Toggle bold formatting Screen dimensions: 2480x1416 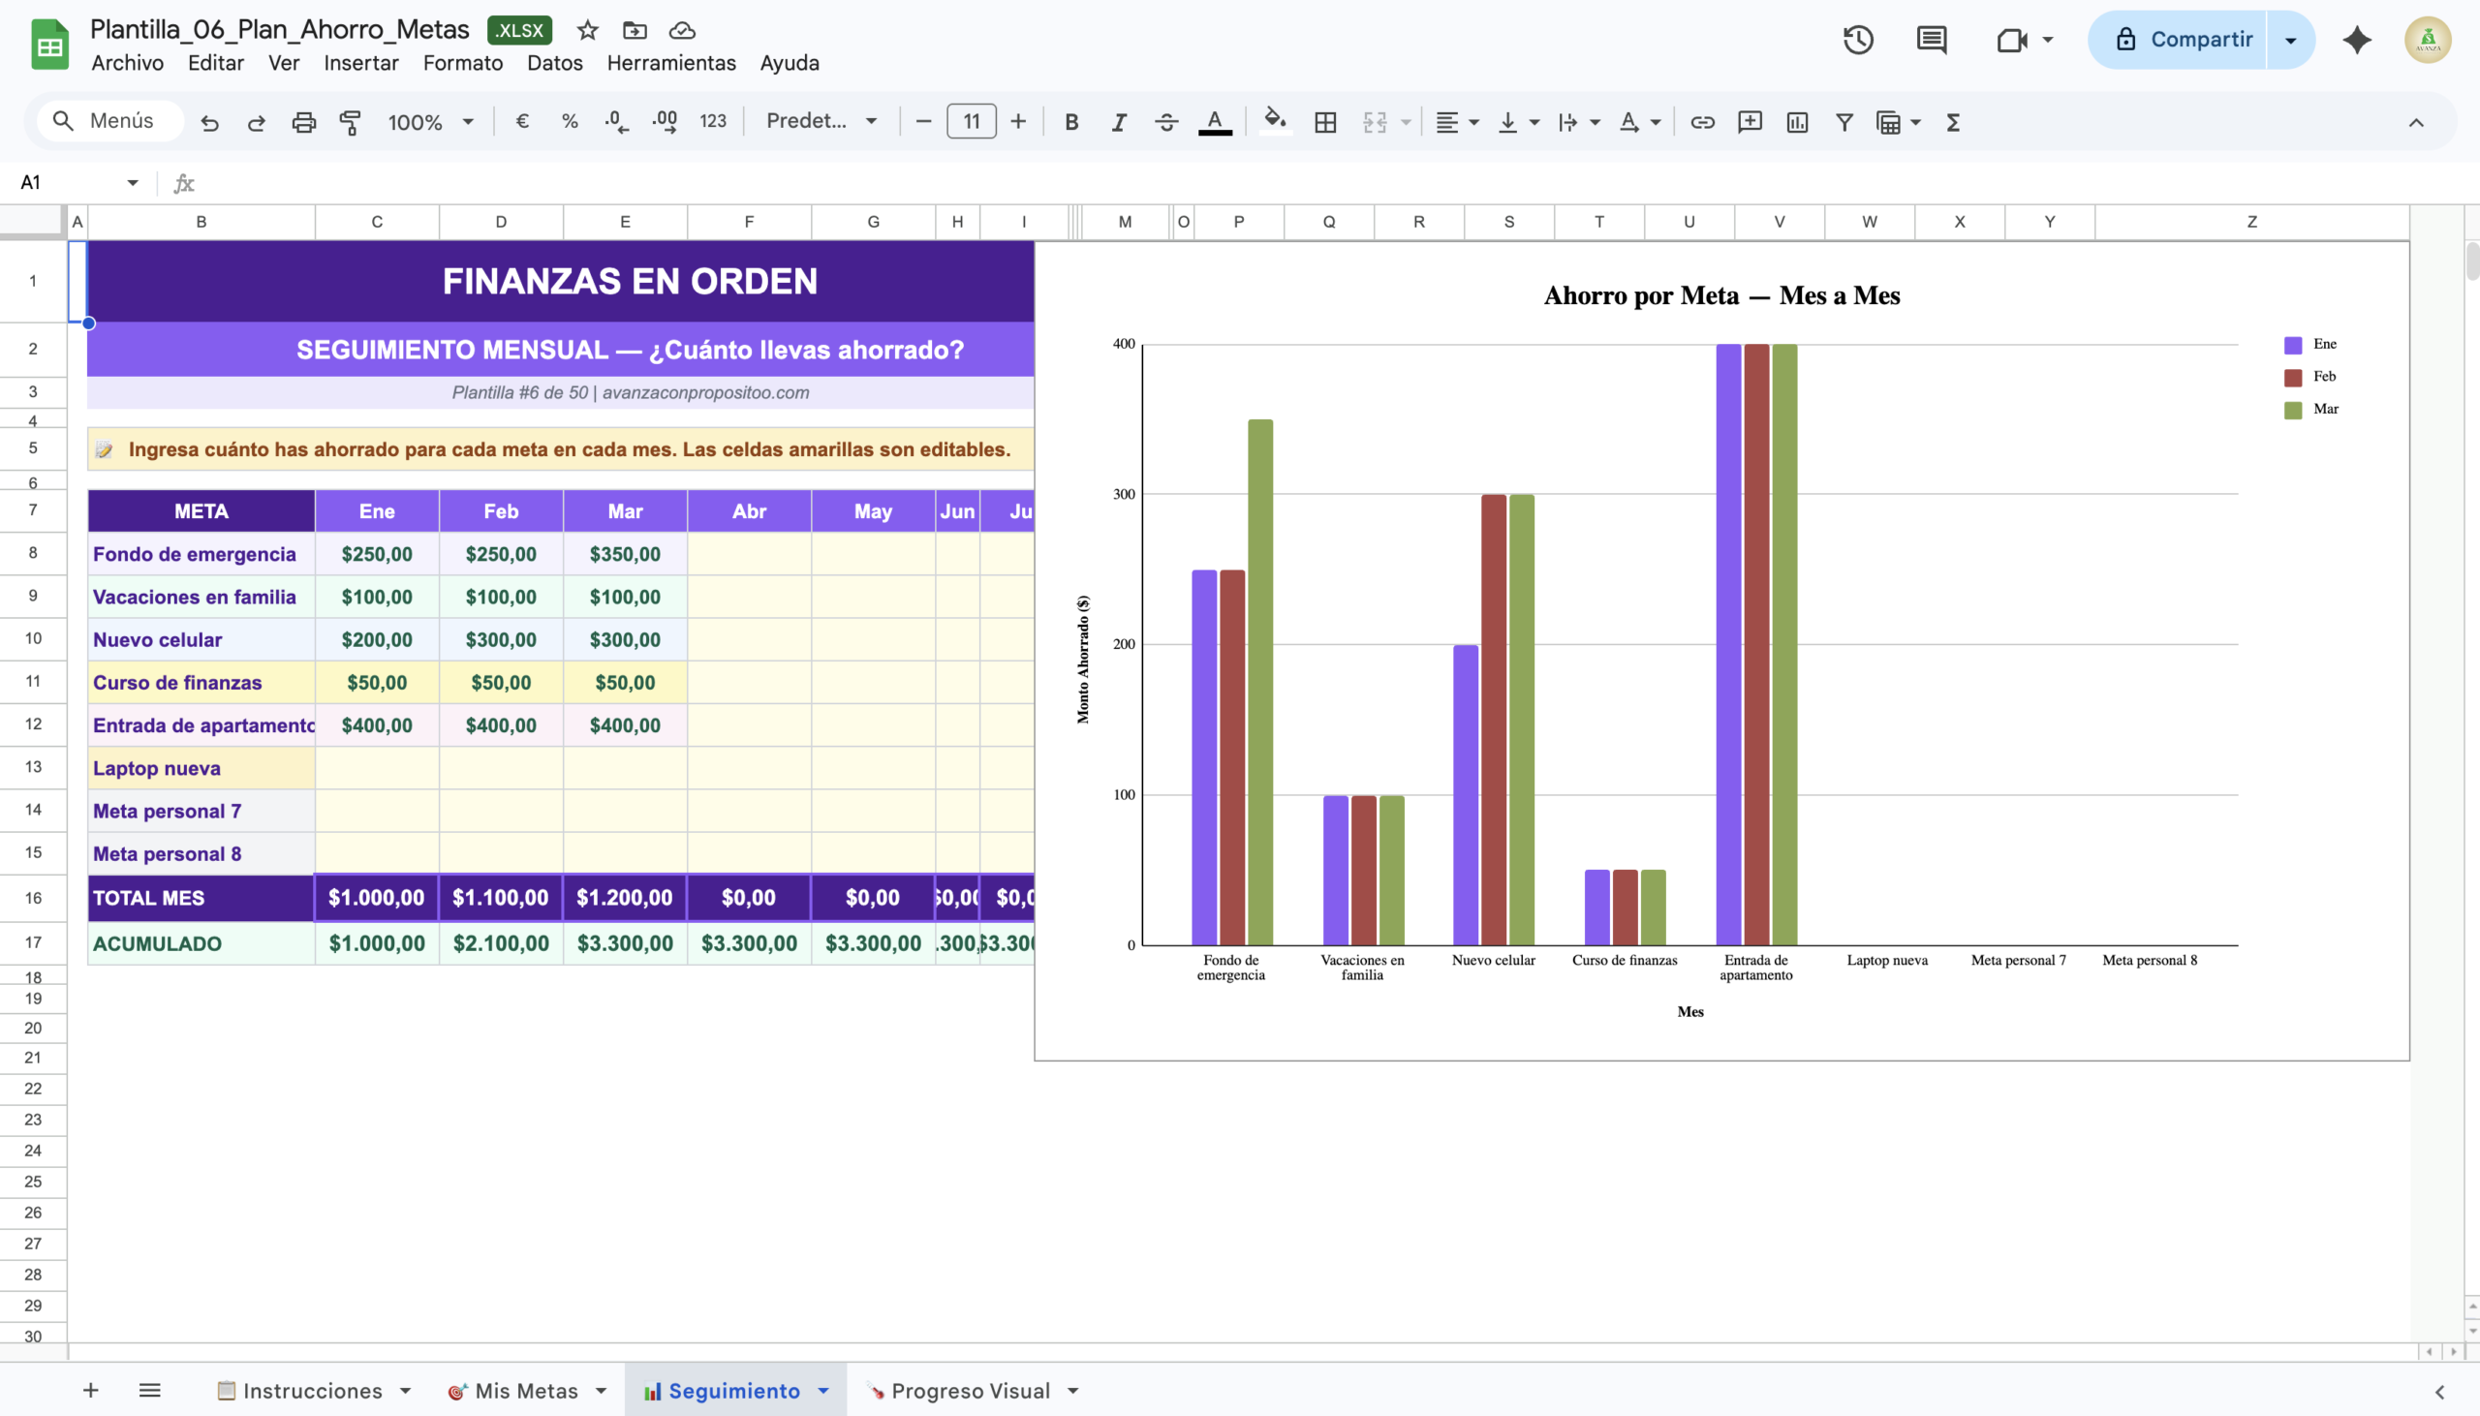[1070, 122]
